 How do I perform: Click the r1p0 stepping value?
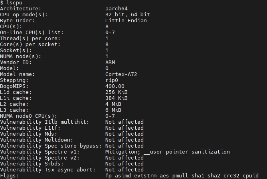pyautogui.click(x=112, y=80)
